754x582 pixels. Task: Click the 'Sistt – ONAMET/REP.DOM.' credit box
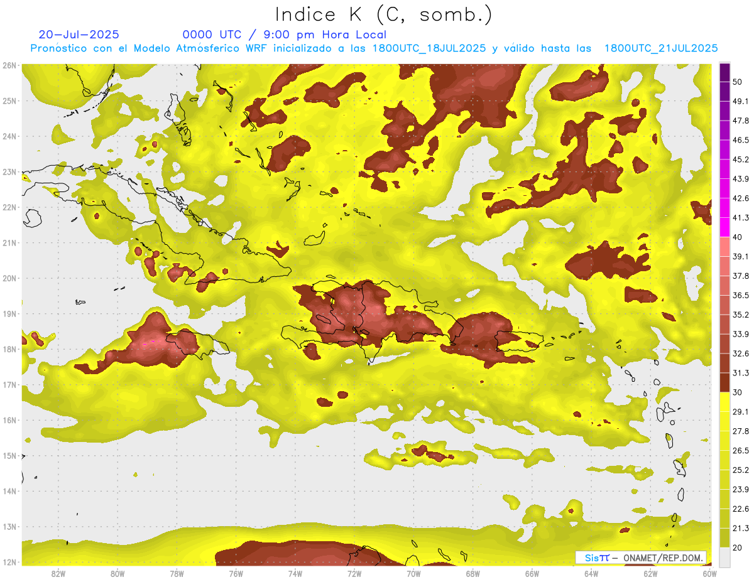(x=641, y=558)
